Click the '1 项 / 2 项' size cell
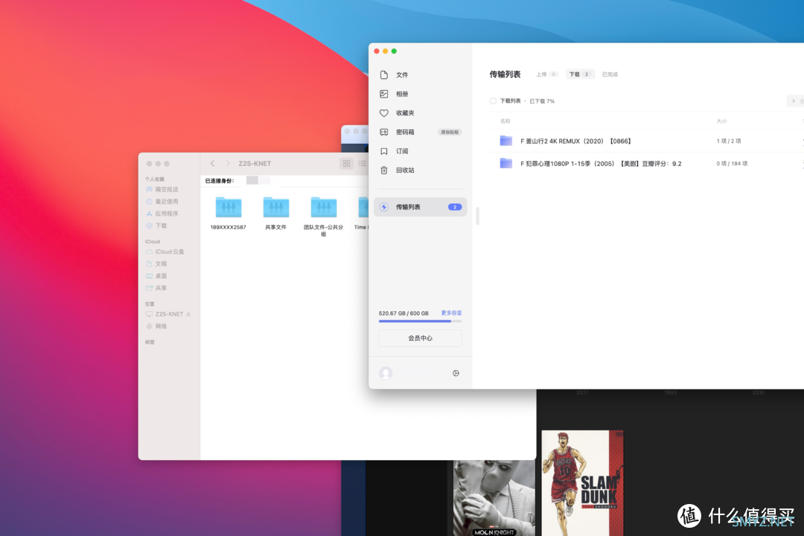The image size is (804, 536). [729, 141]
